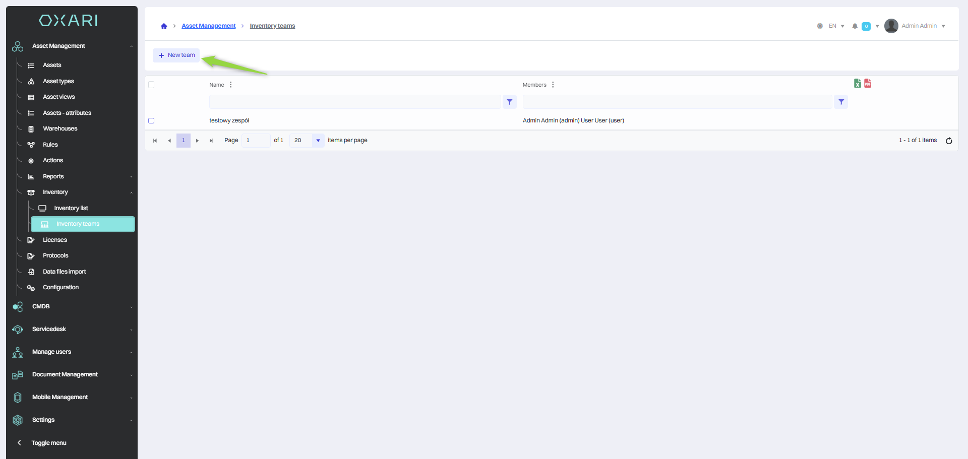Open Name column options menu

tap(231, 85)
